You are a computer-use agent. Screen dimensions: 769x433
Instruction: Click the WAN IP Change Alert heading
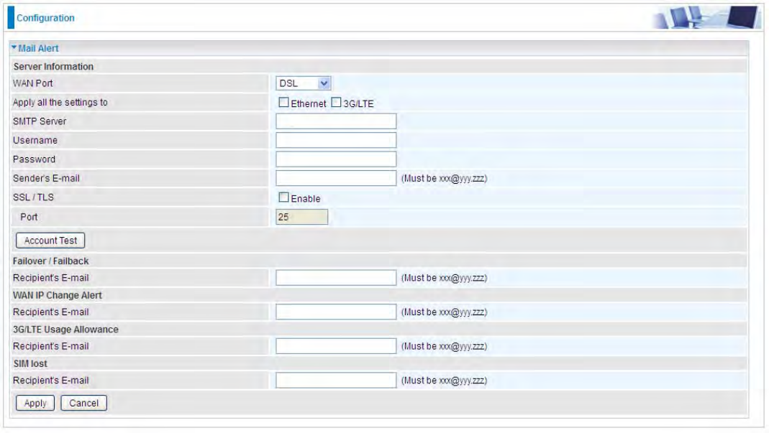58,295
